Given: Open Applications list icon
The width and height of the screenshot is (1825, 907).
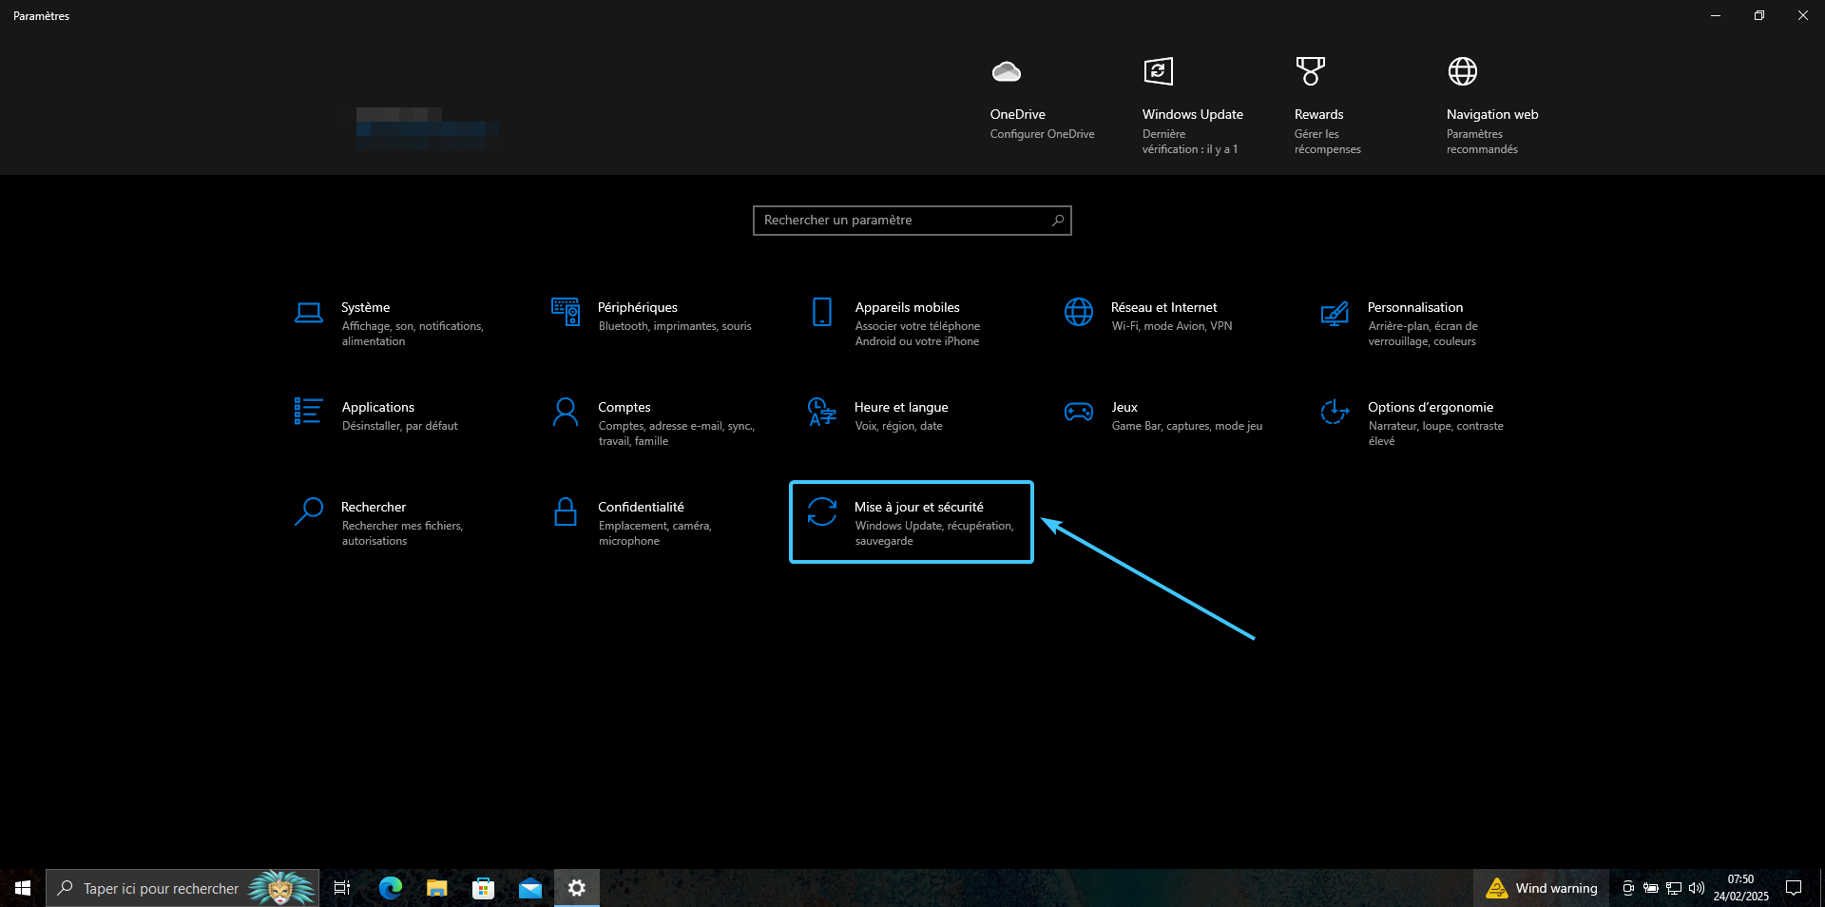Looking at the screenshot, I should pos(308,411).
